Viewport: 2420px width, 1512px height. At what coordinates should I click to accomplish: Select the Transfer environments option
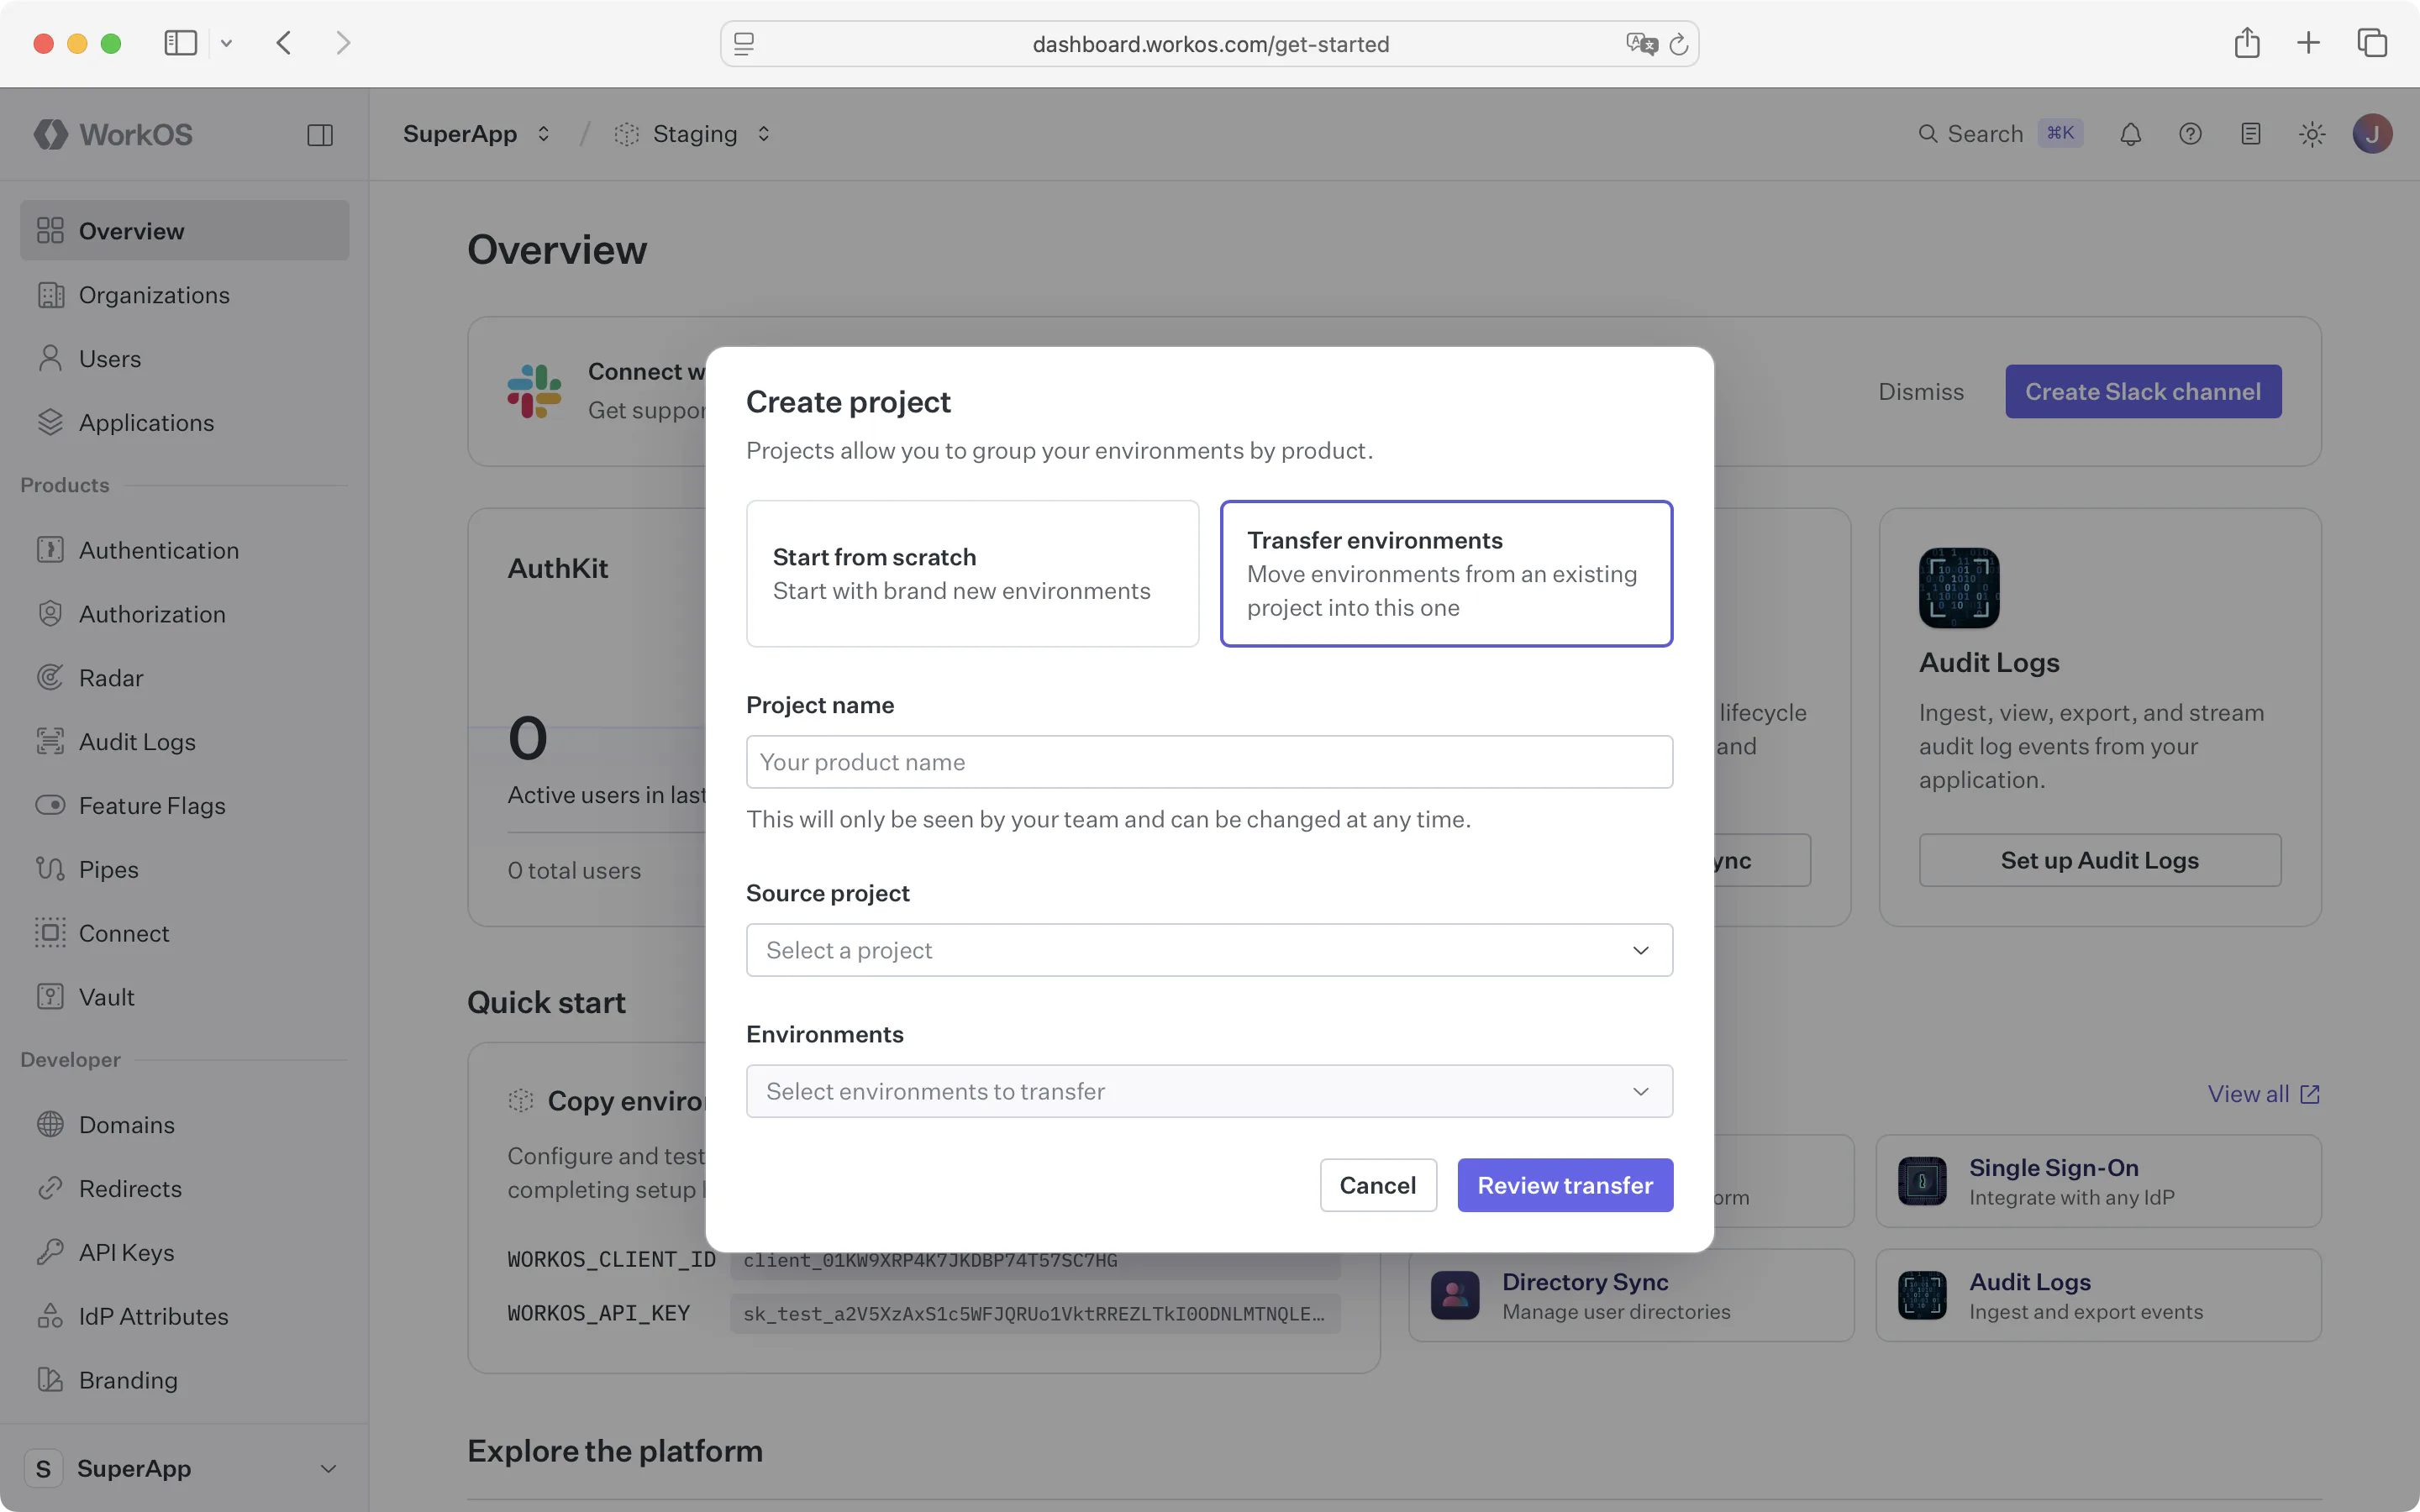1446,574
